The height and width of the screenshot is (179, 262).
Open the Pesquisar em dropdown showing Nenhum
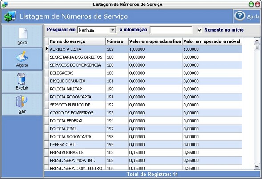coord(97,30)
